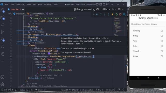The image size is (166, 93).
Task: Open editor More Actions ellipsis
Action: point(123,9)
